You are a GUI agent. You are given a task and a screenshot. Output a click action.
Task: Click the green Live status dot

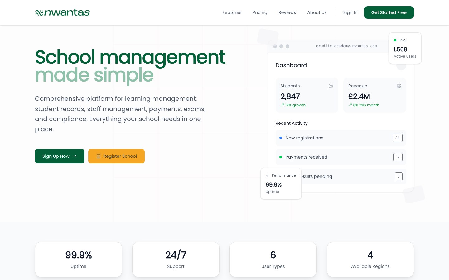coord(395,40)
